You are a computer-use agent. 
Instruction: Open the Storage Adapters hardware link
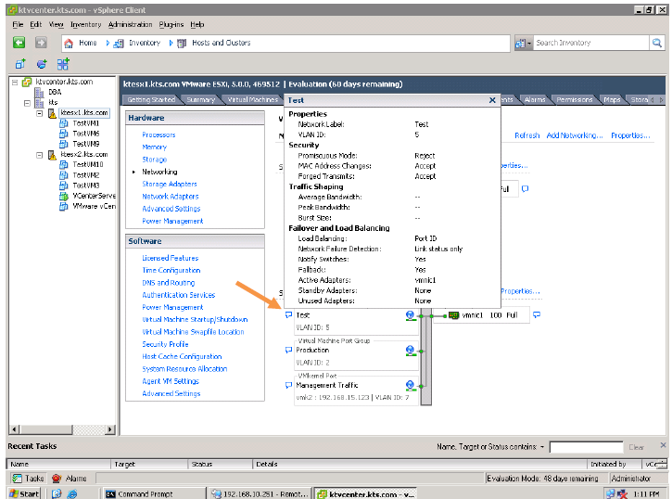pyautogui.click(x=170, y=184)
